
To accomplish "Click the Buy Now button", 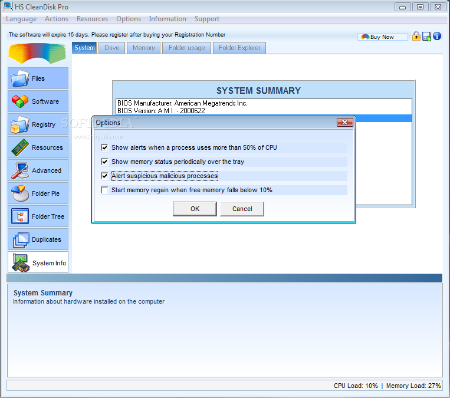I will 382,37.
